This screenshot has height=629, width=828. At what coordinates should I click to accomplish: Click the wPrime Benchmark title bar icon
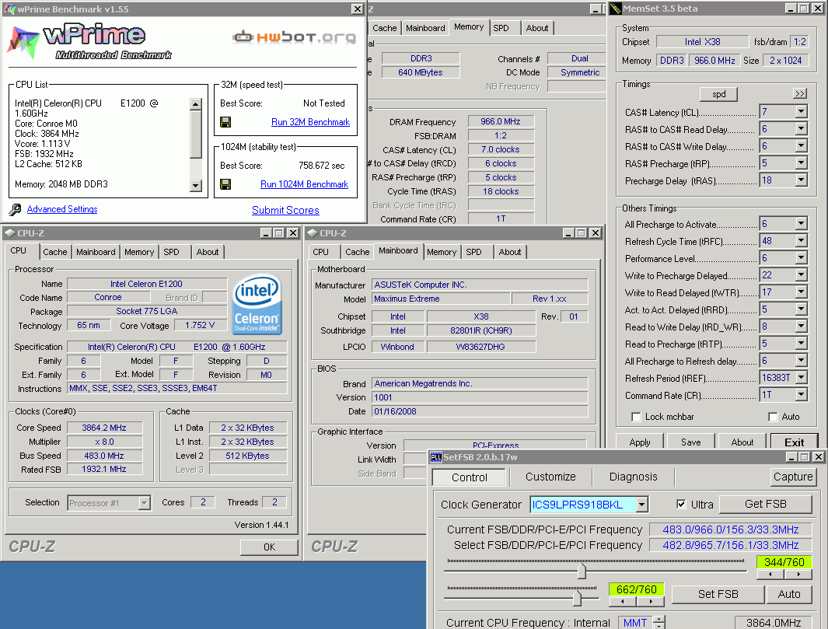coord(9,9)
